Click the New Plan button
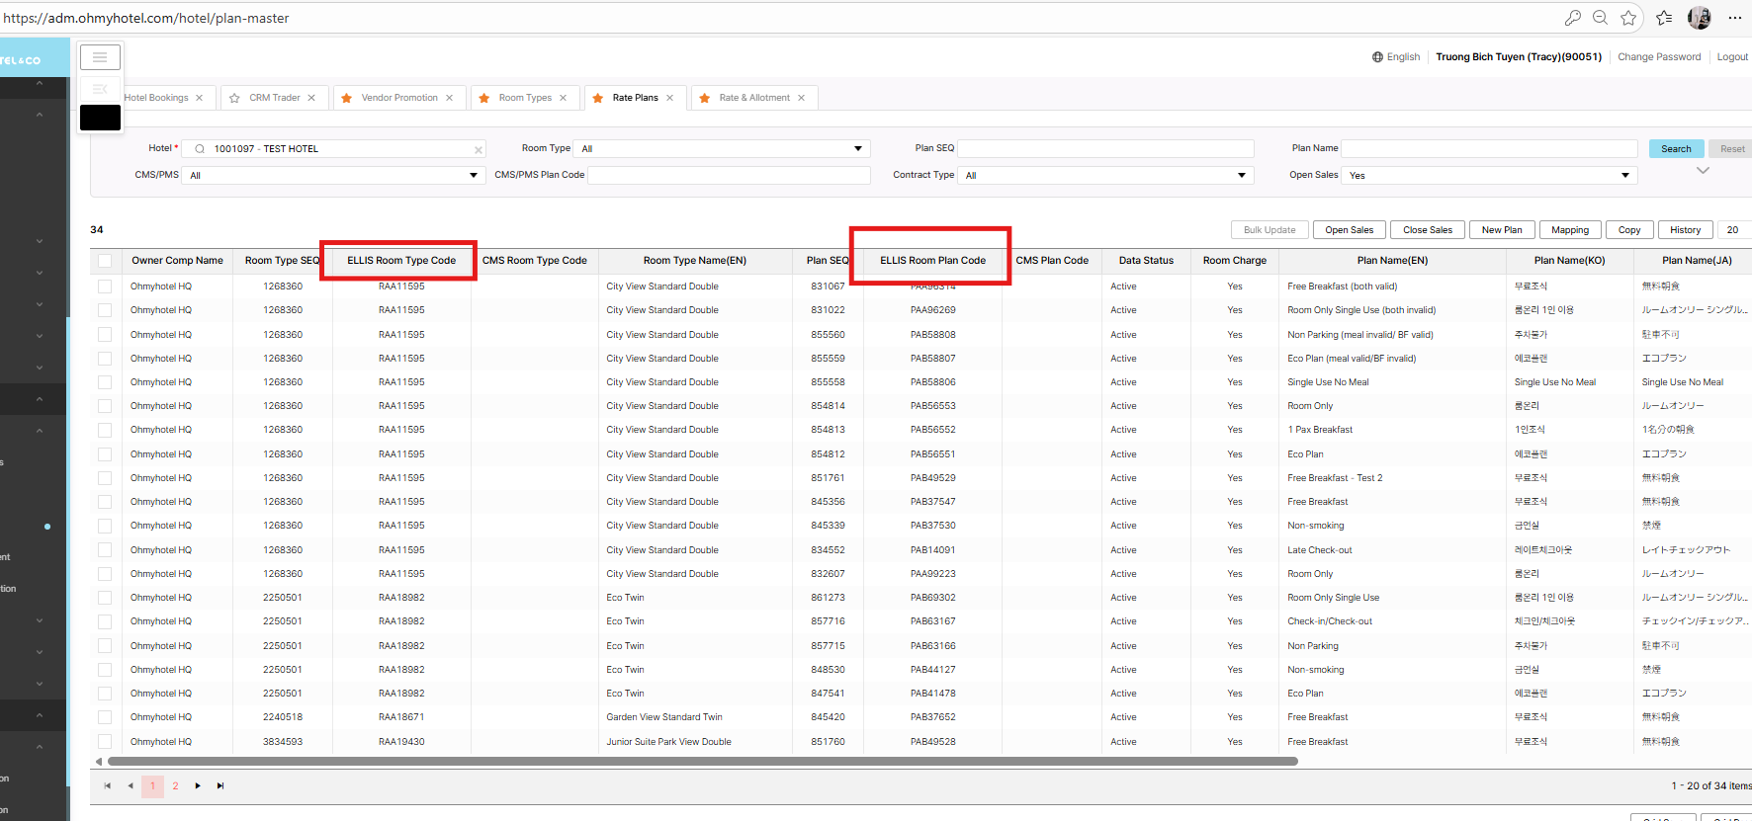The image size is (1752, 821). pyautogui.click(x=1501, y=230)
